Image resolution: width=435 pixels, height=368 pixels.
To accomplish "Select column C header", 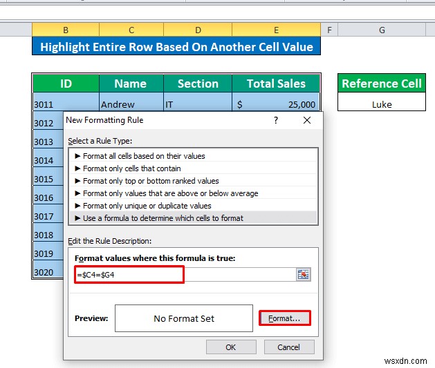I will (x=131, y=30).
